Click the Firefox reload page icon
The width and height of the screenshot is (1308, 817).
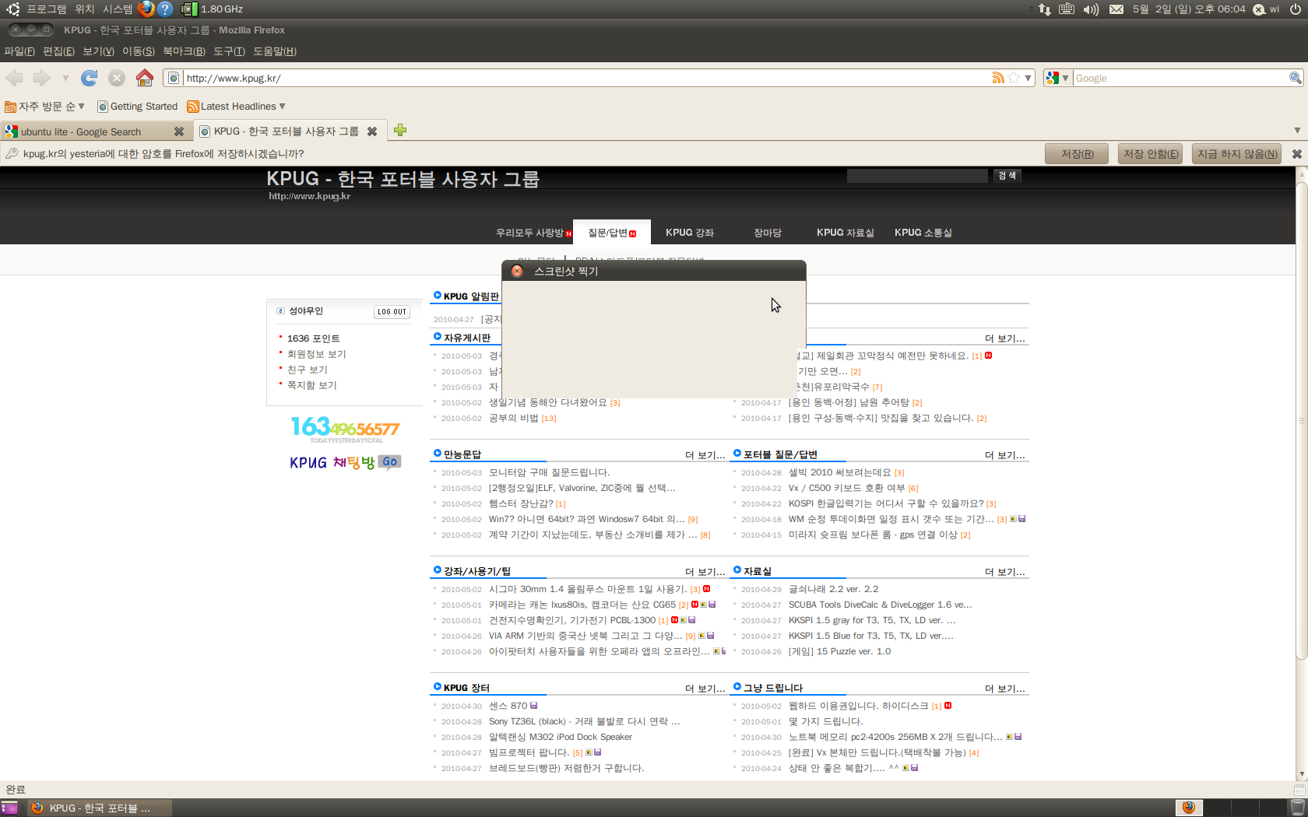point(90,78)
